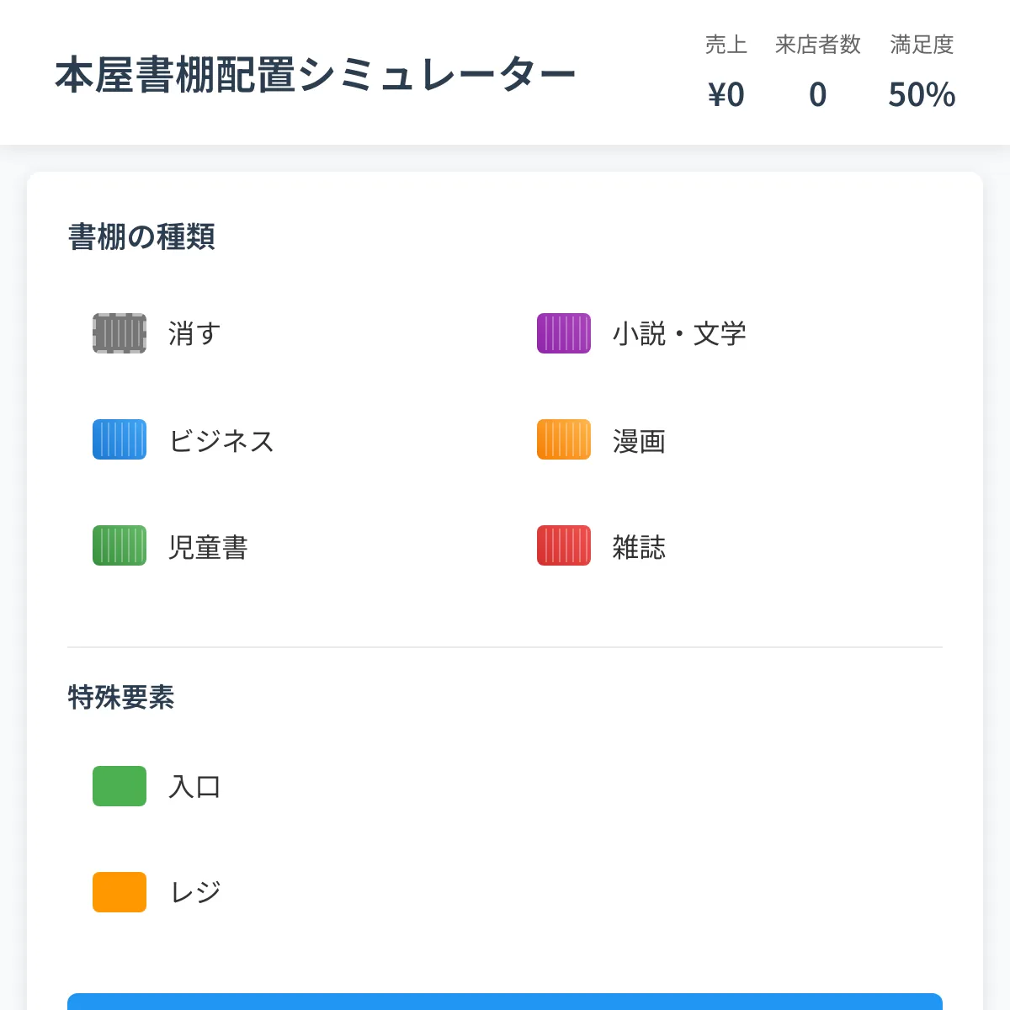
Task: Click the 雑誌 text label
Action: pyautogui.click(x=639, y=547)
